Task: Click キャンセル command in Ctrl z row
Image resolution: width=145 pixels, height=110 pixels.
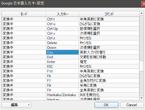Action: [109, 38]
